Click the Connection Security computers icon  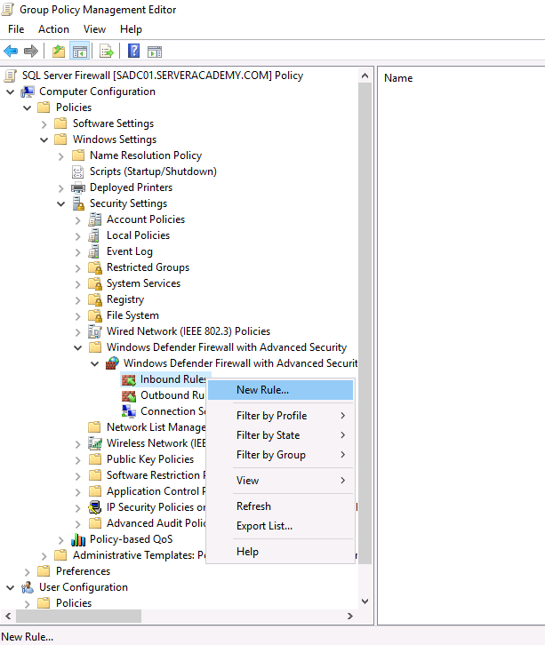point(128,411)
